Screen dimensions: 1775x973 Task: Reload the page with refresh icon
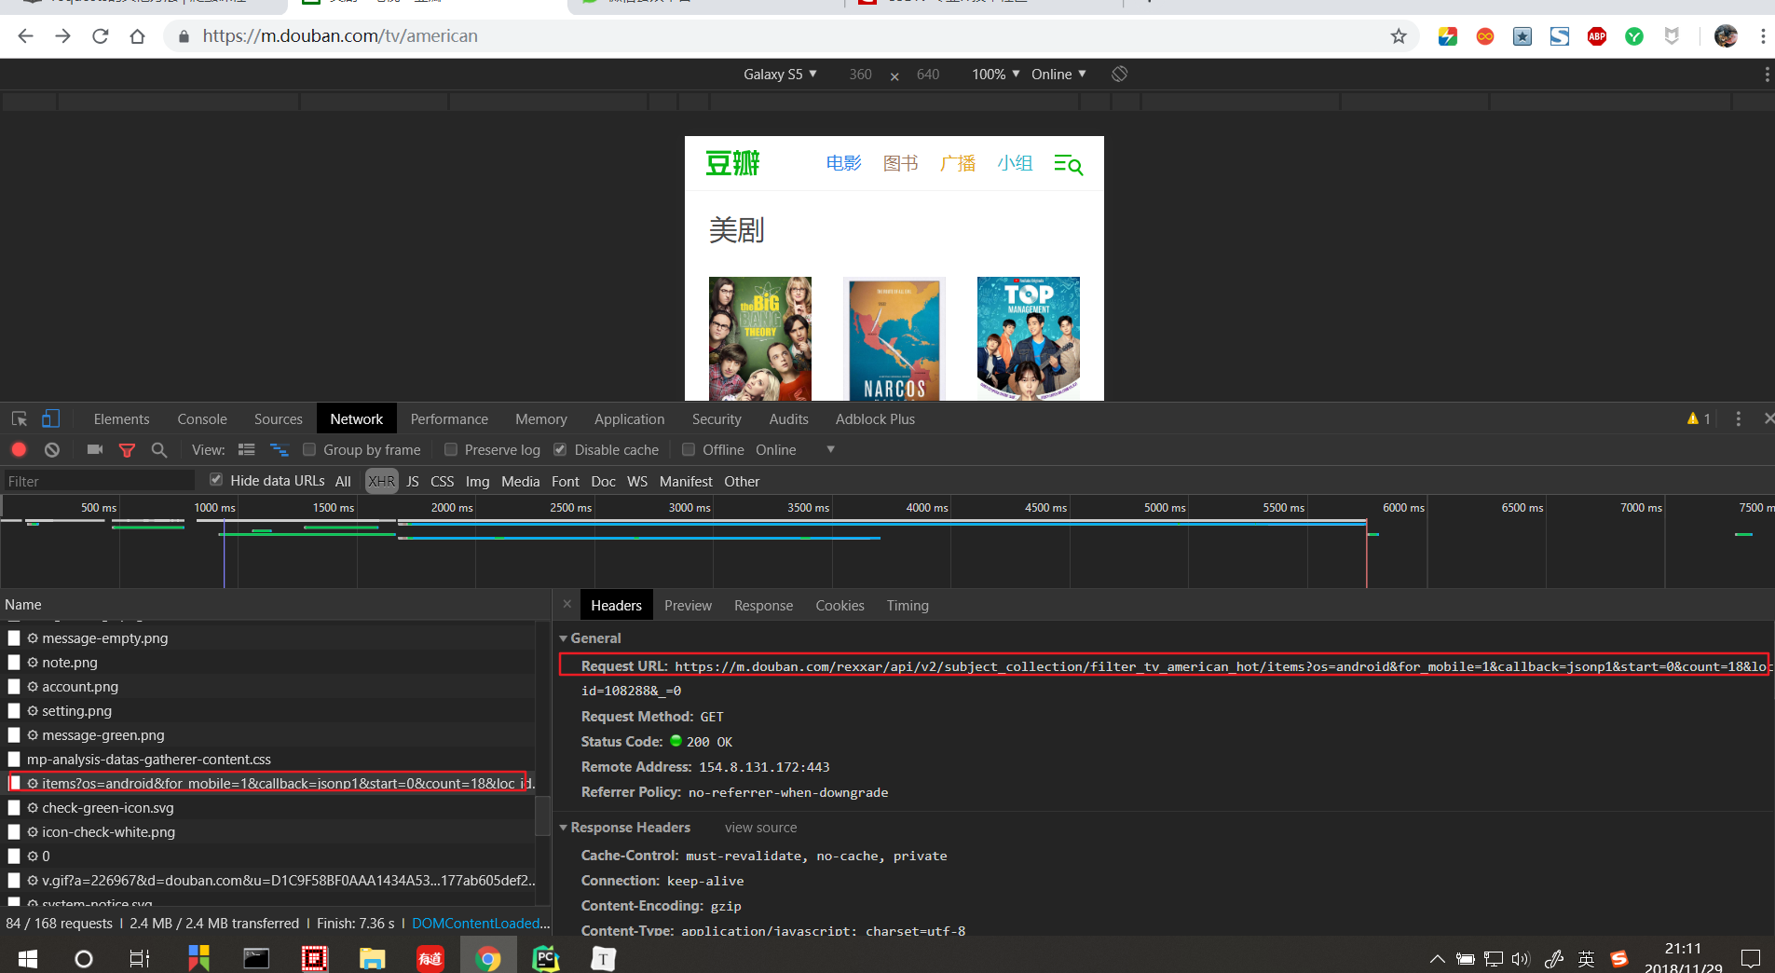pyautogui.click(x=101, y=36)
